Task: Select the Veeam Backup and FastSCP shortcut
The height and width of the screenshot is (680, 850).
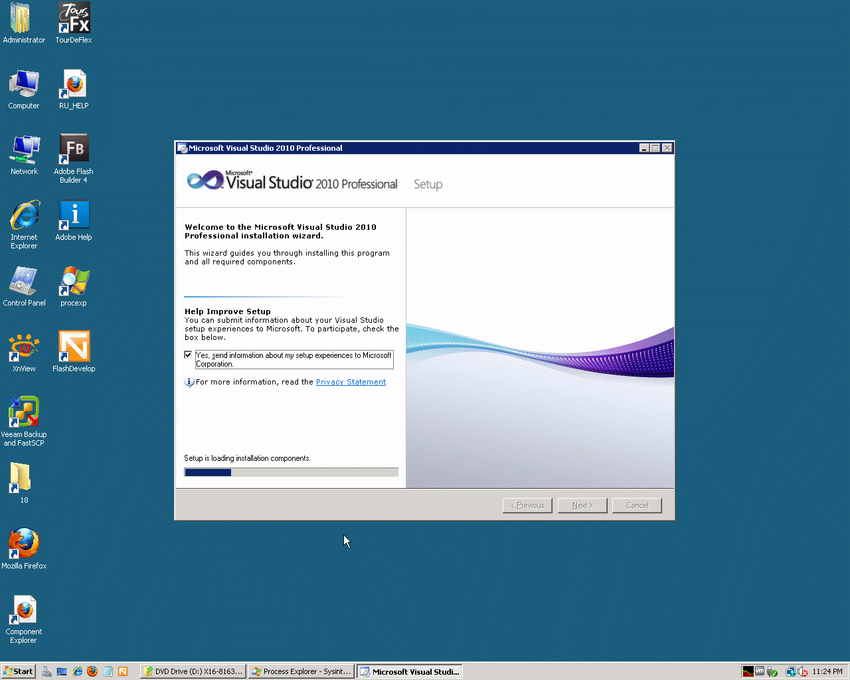Action: [x=24, y=422]
